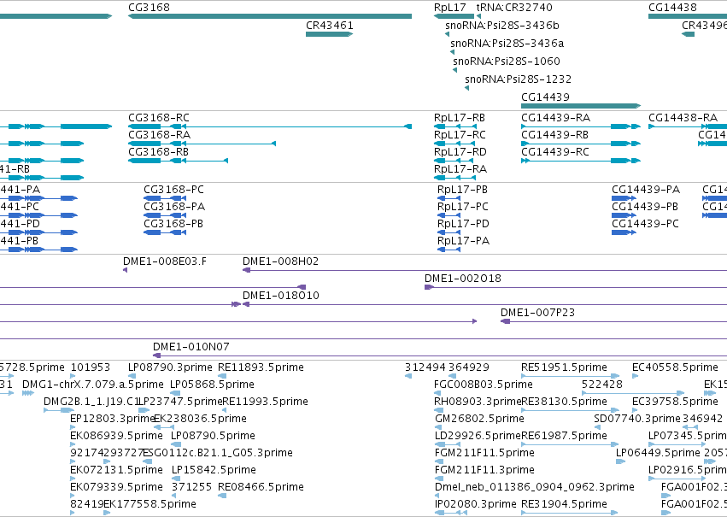The image size is (727, 517).
Task: Click the Dmel_neb_011386_0904_0962.3prime label
Action: point(535,487)
